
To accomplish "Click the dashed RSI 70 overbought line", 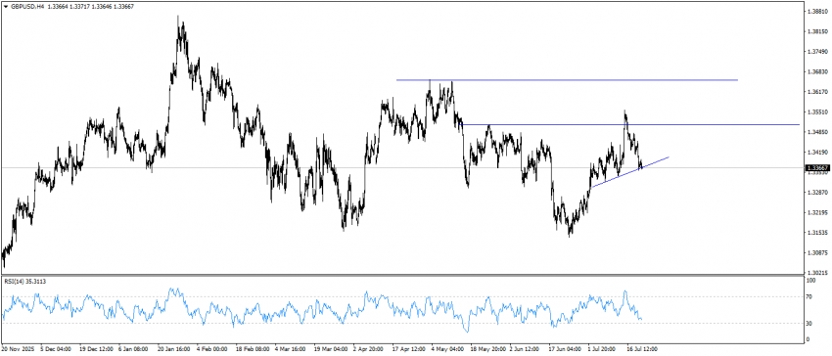I will coord(402,297).
